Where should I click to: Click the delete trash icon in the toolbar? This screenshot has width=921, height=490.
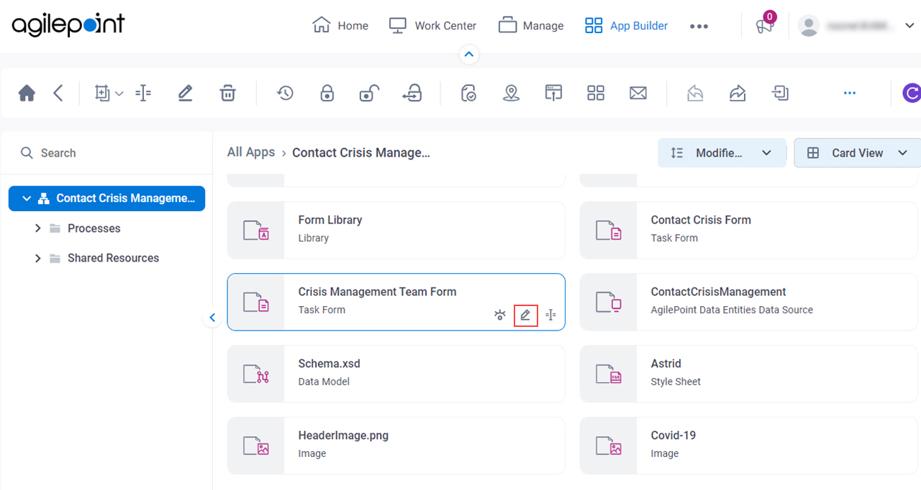pos(227,93)
